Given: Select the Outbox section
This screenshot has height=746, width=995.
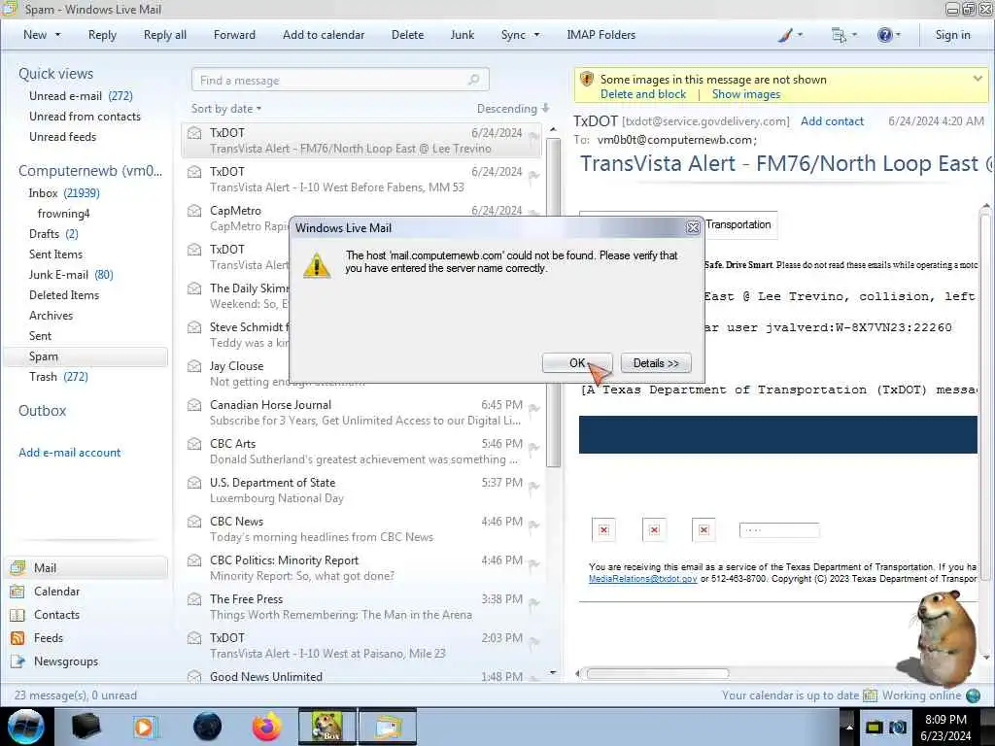Looking at the screenshot, I should [x=42, y=411].
